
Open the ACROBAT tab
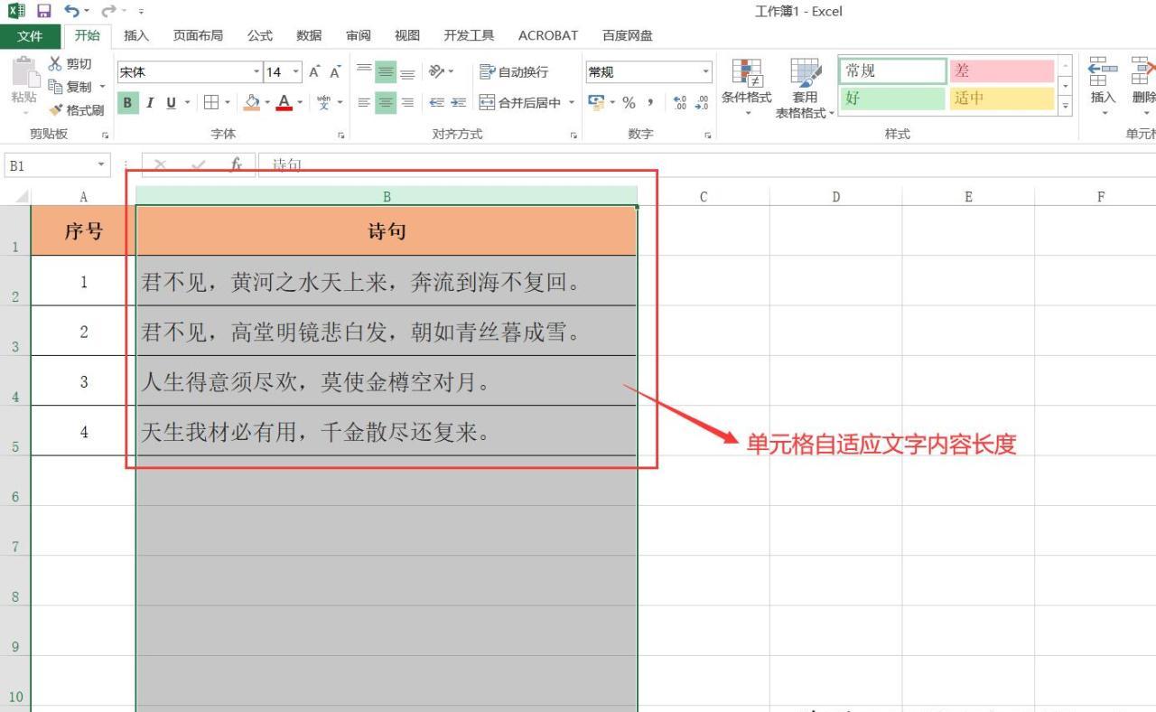coord(548,35)
